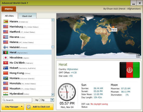Select Honiara in the city list
The image size is (143, 112).
tap(27, 78)
